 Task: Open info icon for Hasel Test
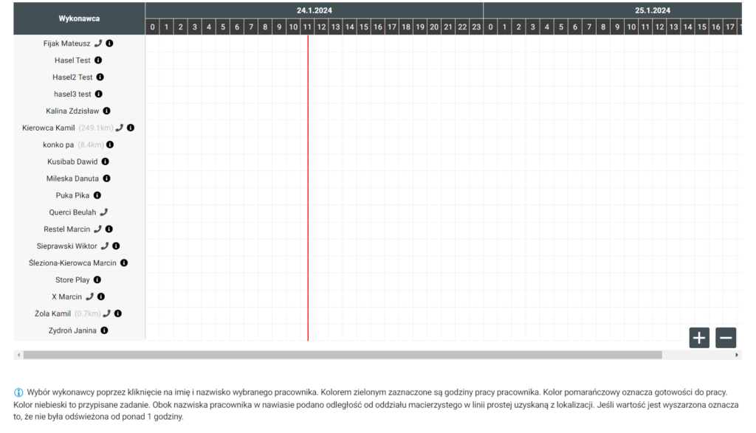pos(98,60)
